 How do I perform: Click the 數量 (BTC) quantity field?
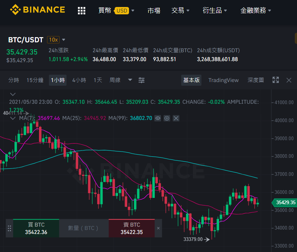click(84, 228)
